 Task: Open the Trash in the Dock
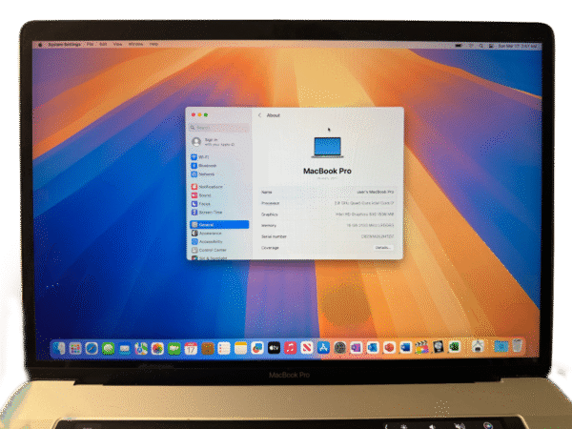tap(517, 345)
